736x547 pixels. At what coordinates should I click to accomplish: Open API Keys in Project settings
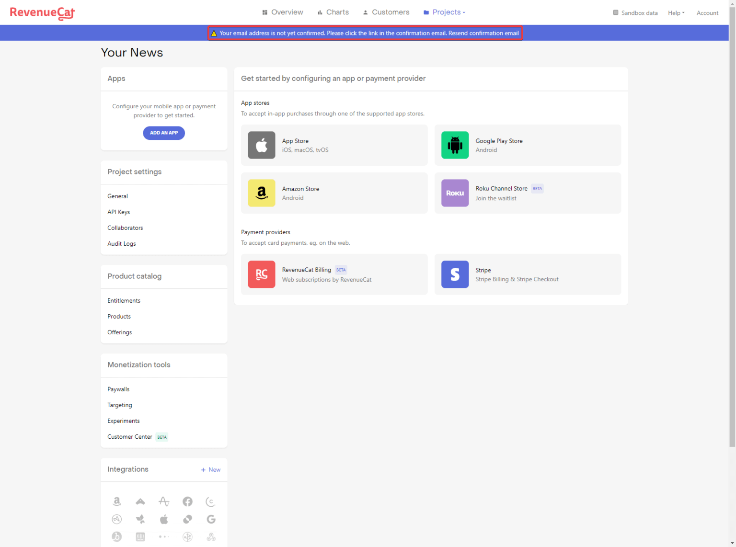click(x=119, y=212)
